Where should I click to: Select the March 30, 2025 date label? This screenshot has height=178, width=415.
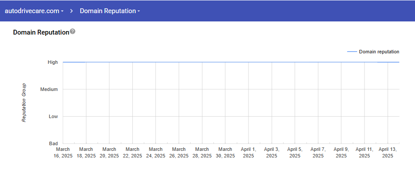(225, 153)
